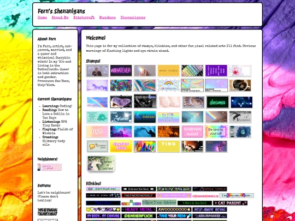Select the 'AWOOOOOOOO' blinkie
Screen dimensions: 295x221
[x=174, y=210]
